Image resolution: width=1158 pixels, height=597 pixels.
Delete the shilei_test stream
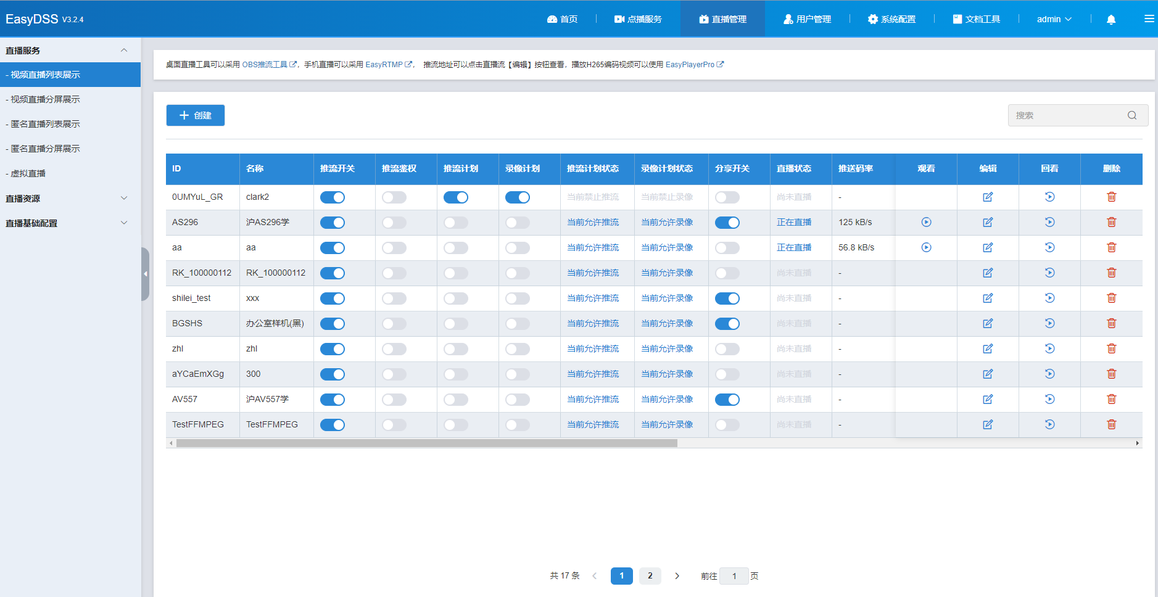point(1111,298)
